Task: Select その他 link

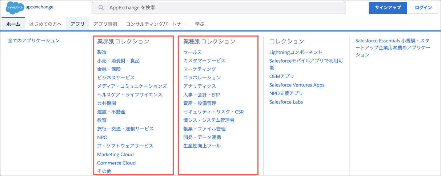Action: click(104, 171)
